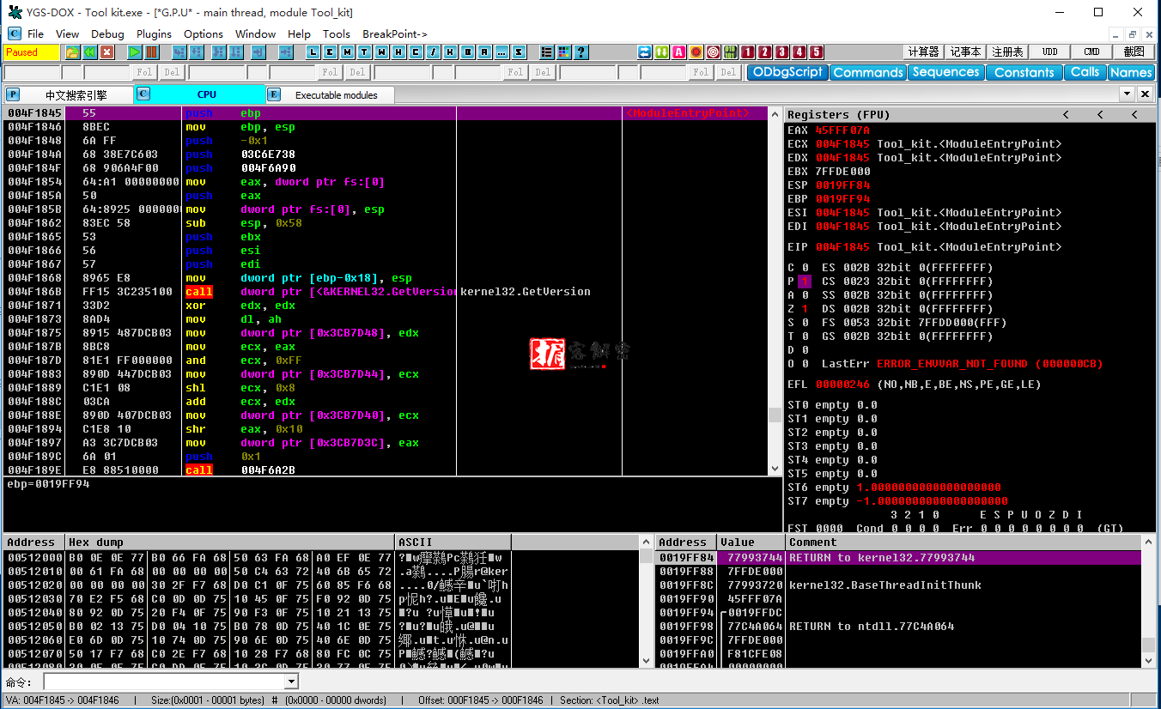Open Breakpoints window with B icon
The image size is (1161, 709).
468,52
